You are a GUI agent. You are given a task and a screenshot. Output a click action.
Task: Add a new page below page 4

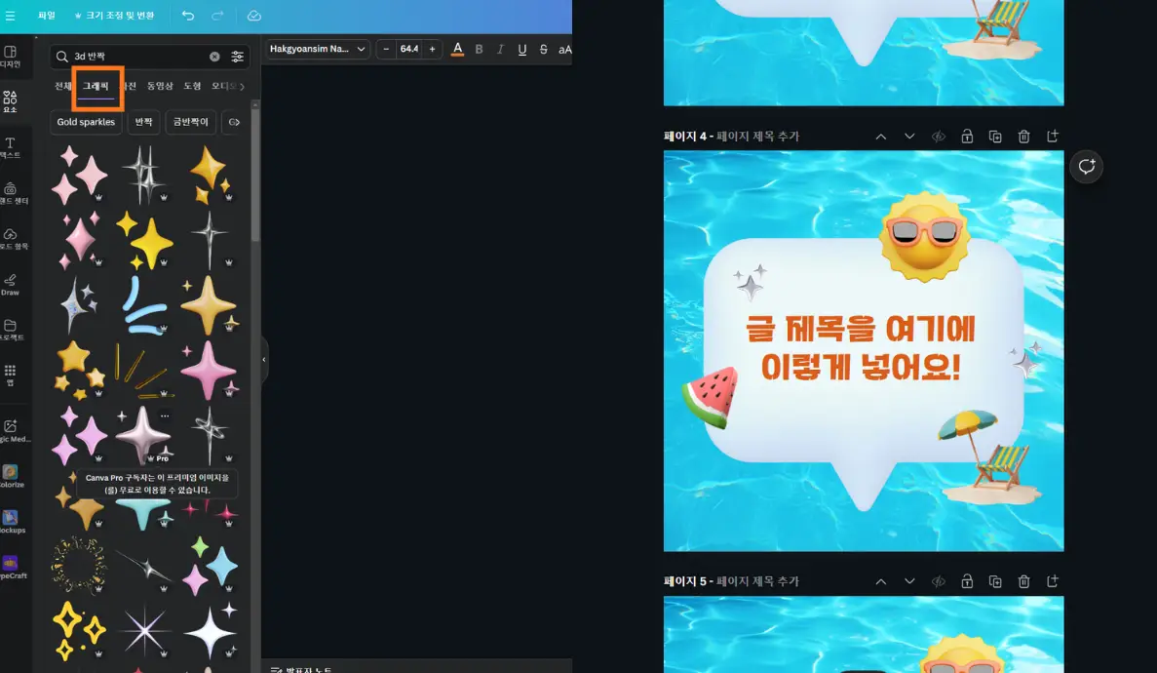tap(1053, 136)
